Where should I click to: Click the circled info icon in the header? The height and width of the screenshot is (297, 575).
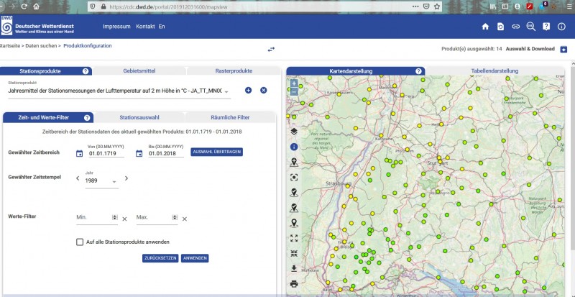tap(561, 27)
